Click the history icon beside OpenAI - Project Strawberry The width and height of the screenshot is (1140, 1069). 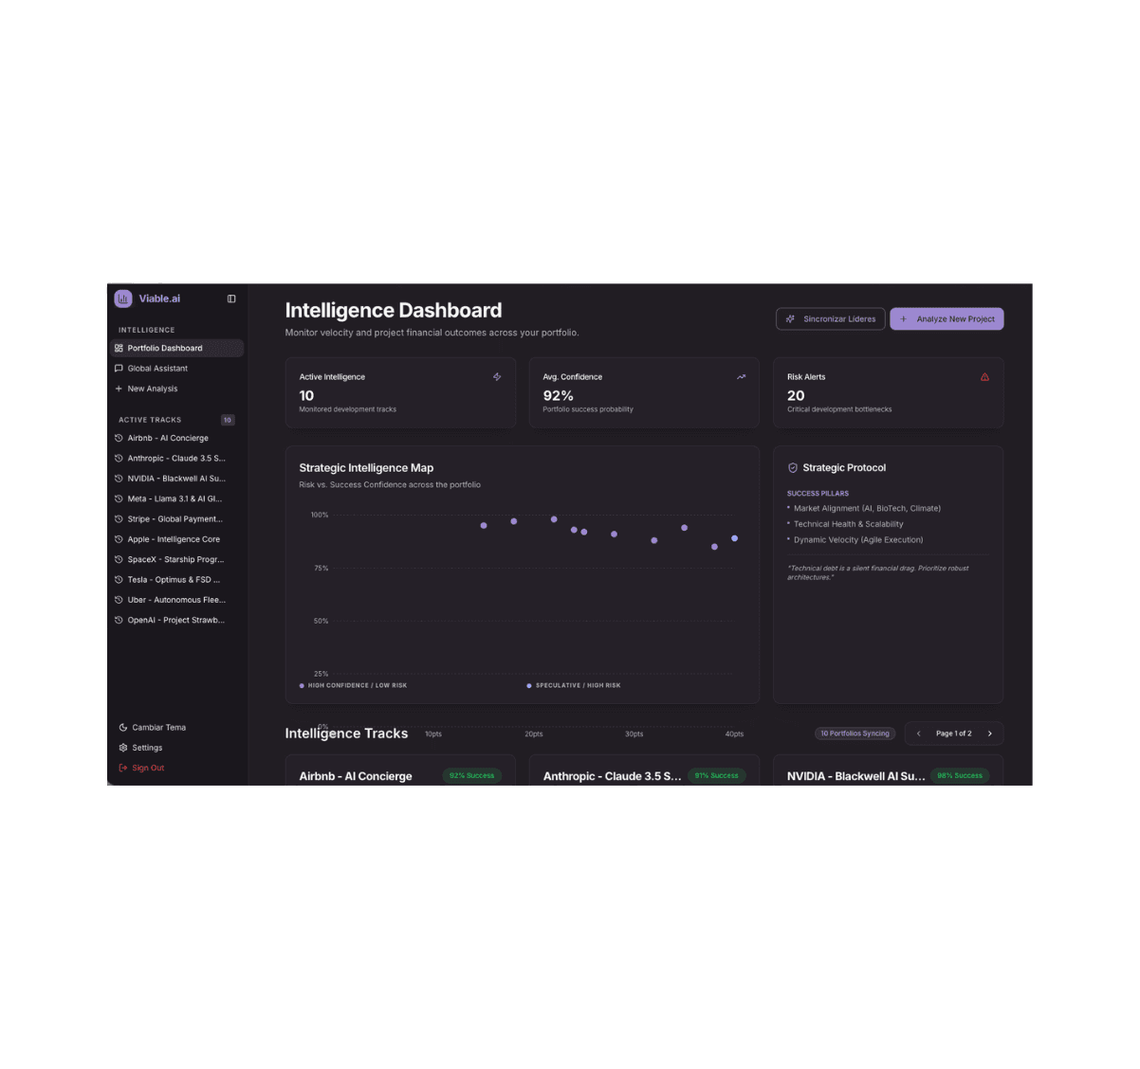pos(119,620)
